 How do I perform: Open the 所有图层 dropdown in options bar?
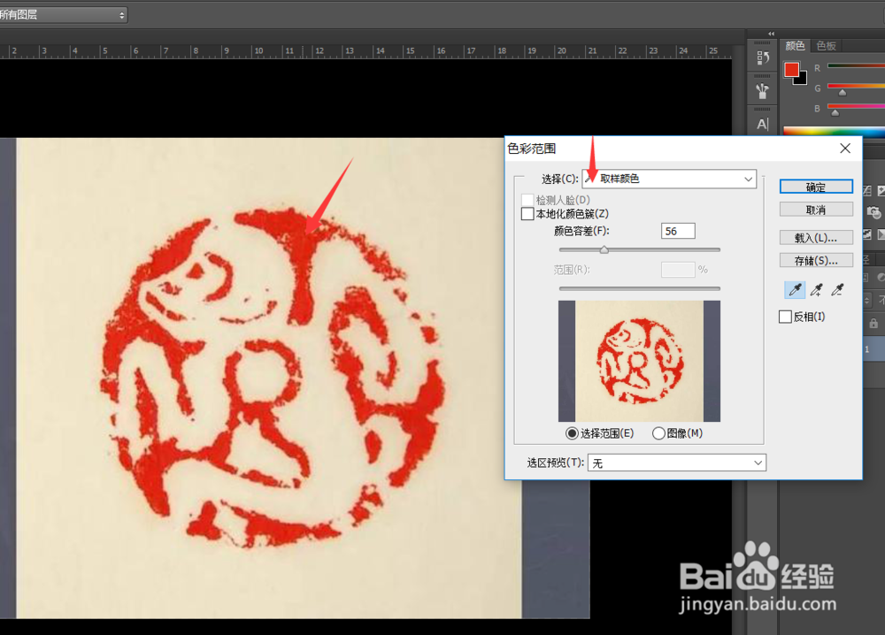click(62, 15)
